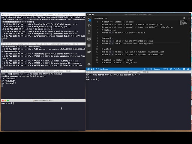
Task: Click 'Today: 0 secs' status item
Action: pos(102,69)
